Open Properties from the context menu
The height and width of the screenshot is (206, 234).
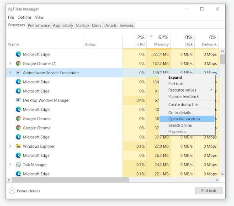coord(187,132)
